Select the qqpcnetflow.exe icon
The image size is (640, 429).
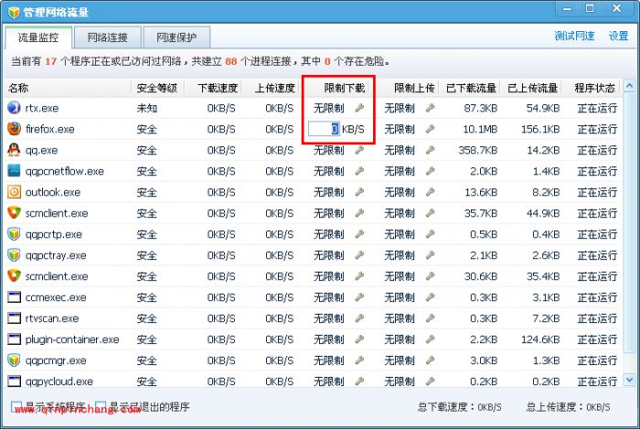(14, 171)
